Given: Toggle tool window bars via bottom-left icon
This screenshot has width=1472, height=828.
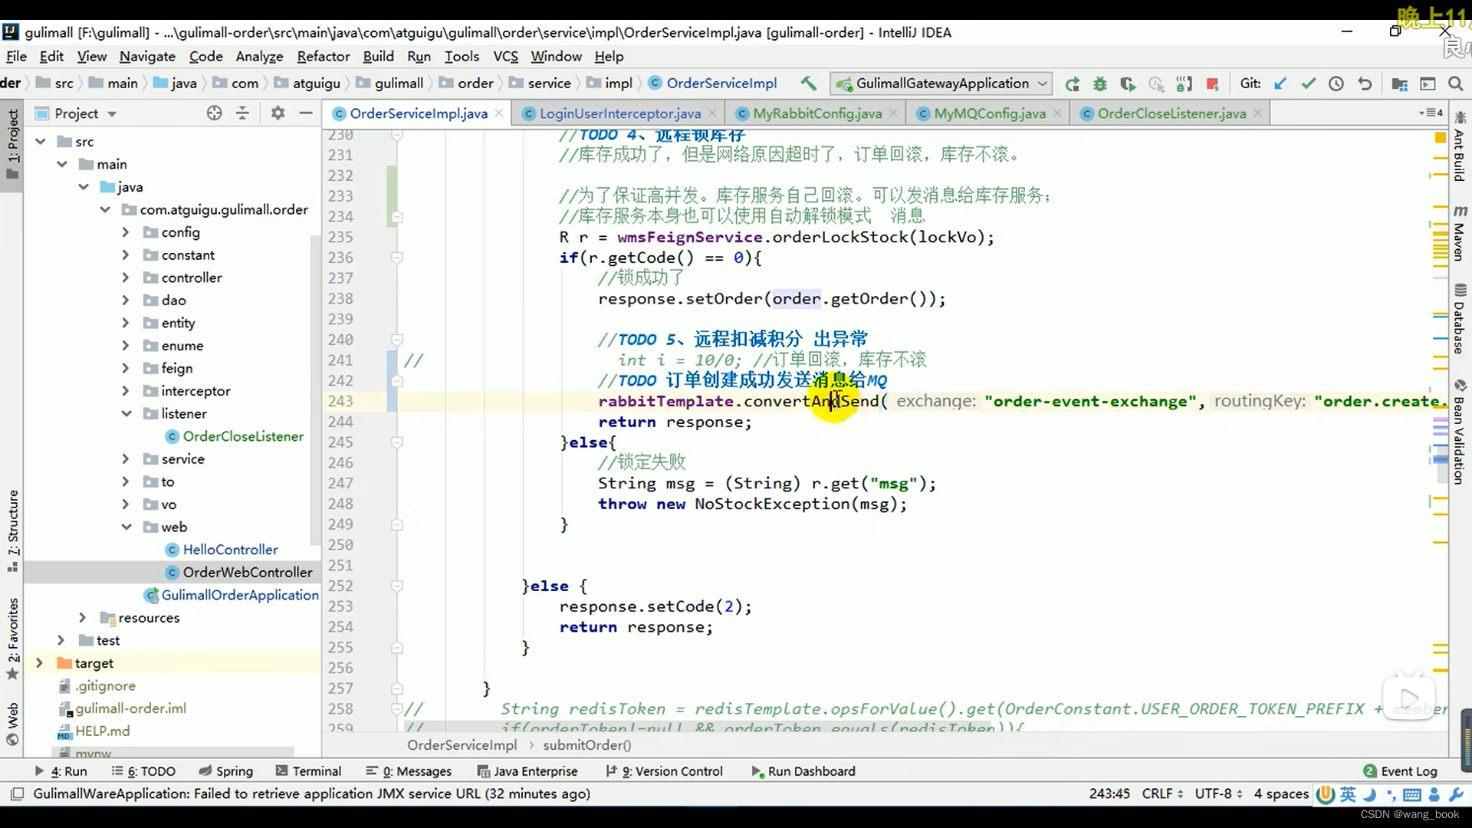Looking at the screenshot, I should pyautogui.click(x=17, y=794).
